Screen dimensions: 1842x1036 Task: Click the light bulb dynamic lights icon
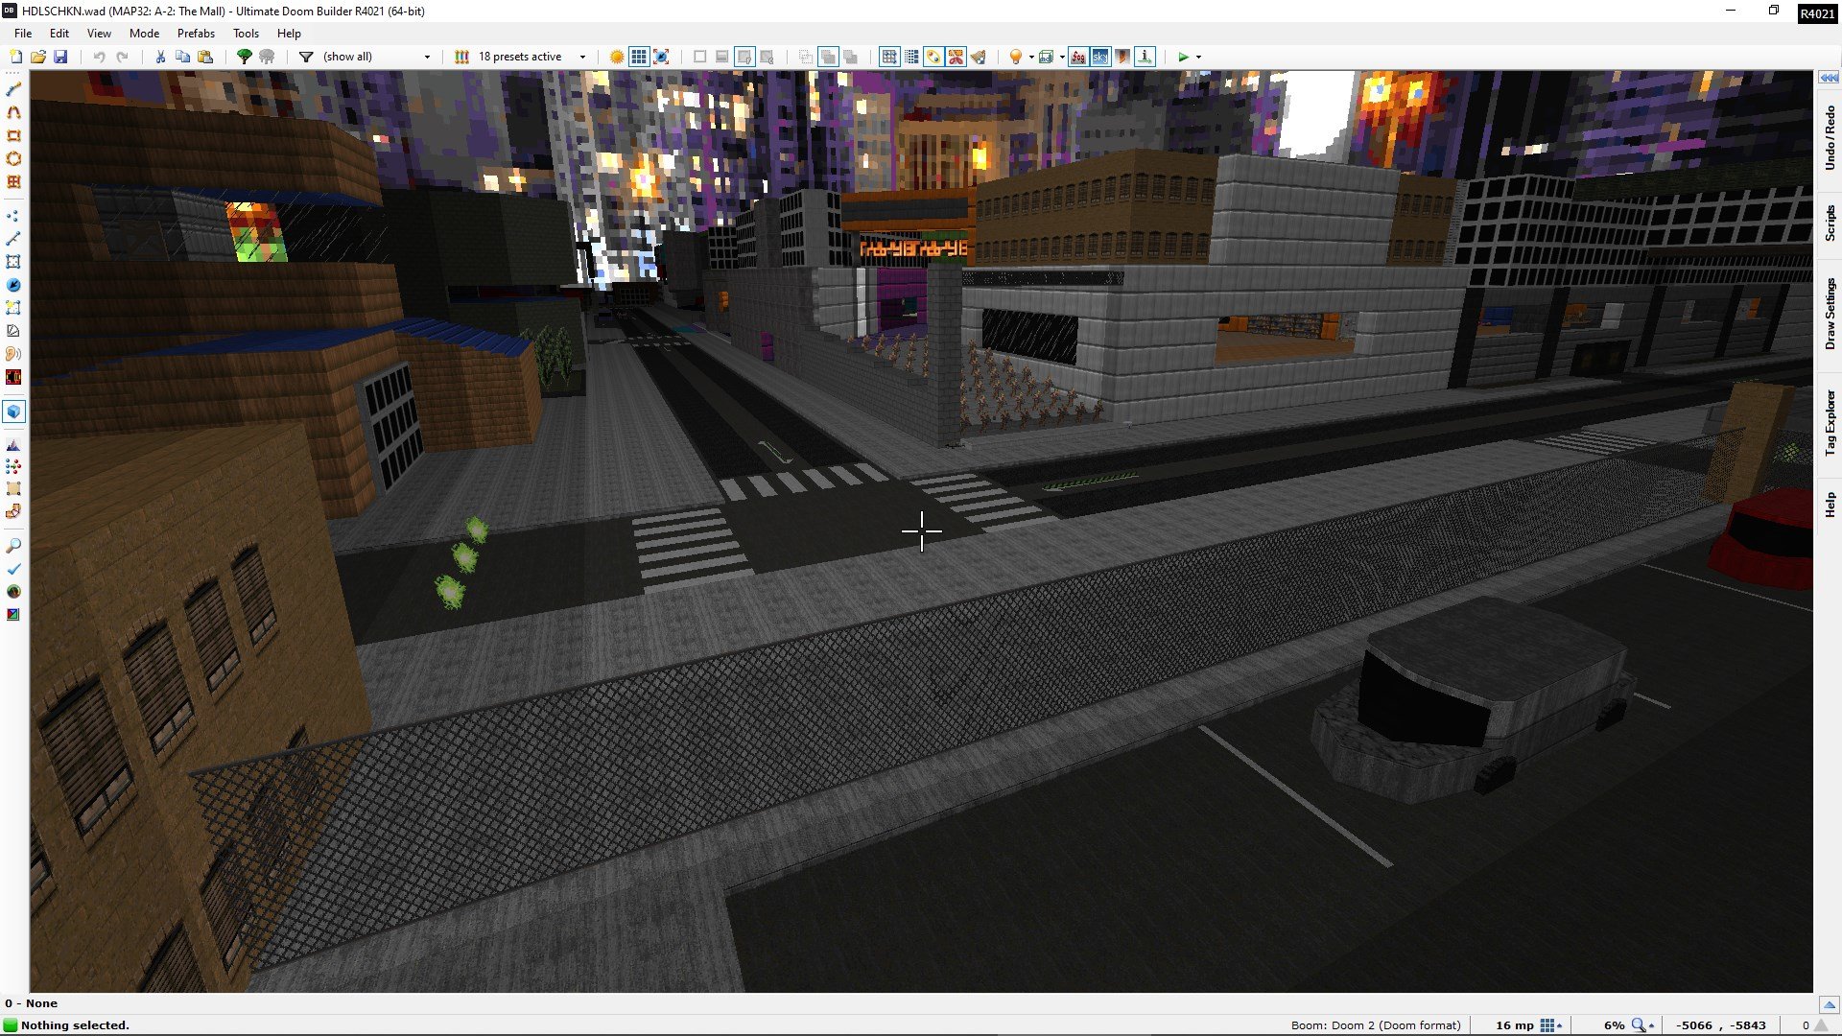1016,57
